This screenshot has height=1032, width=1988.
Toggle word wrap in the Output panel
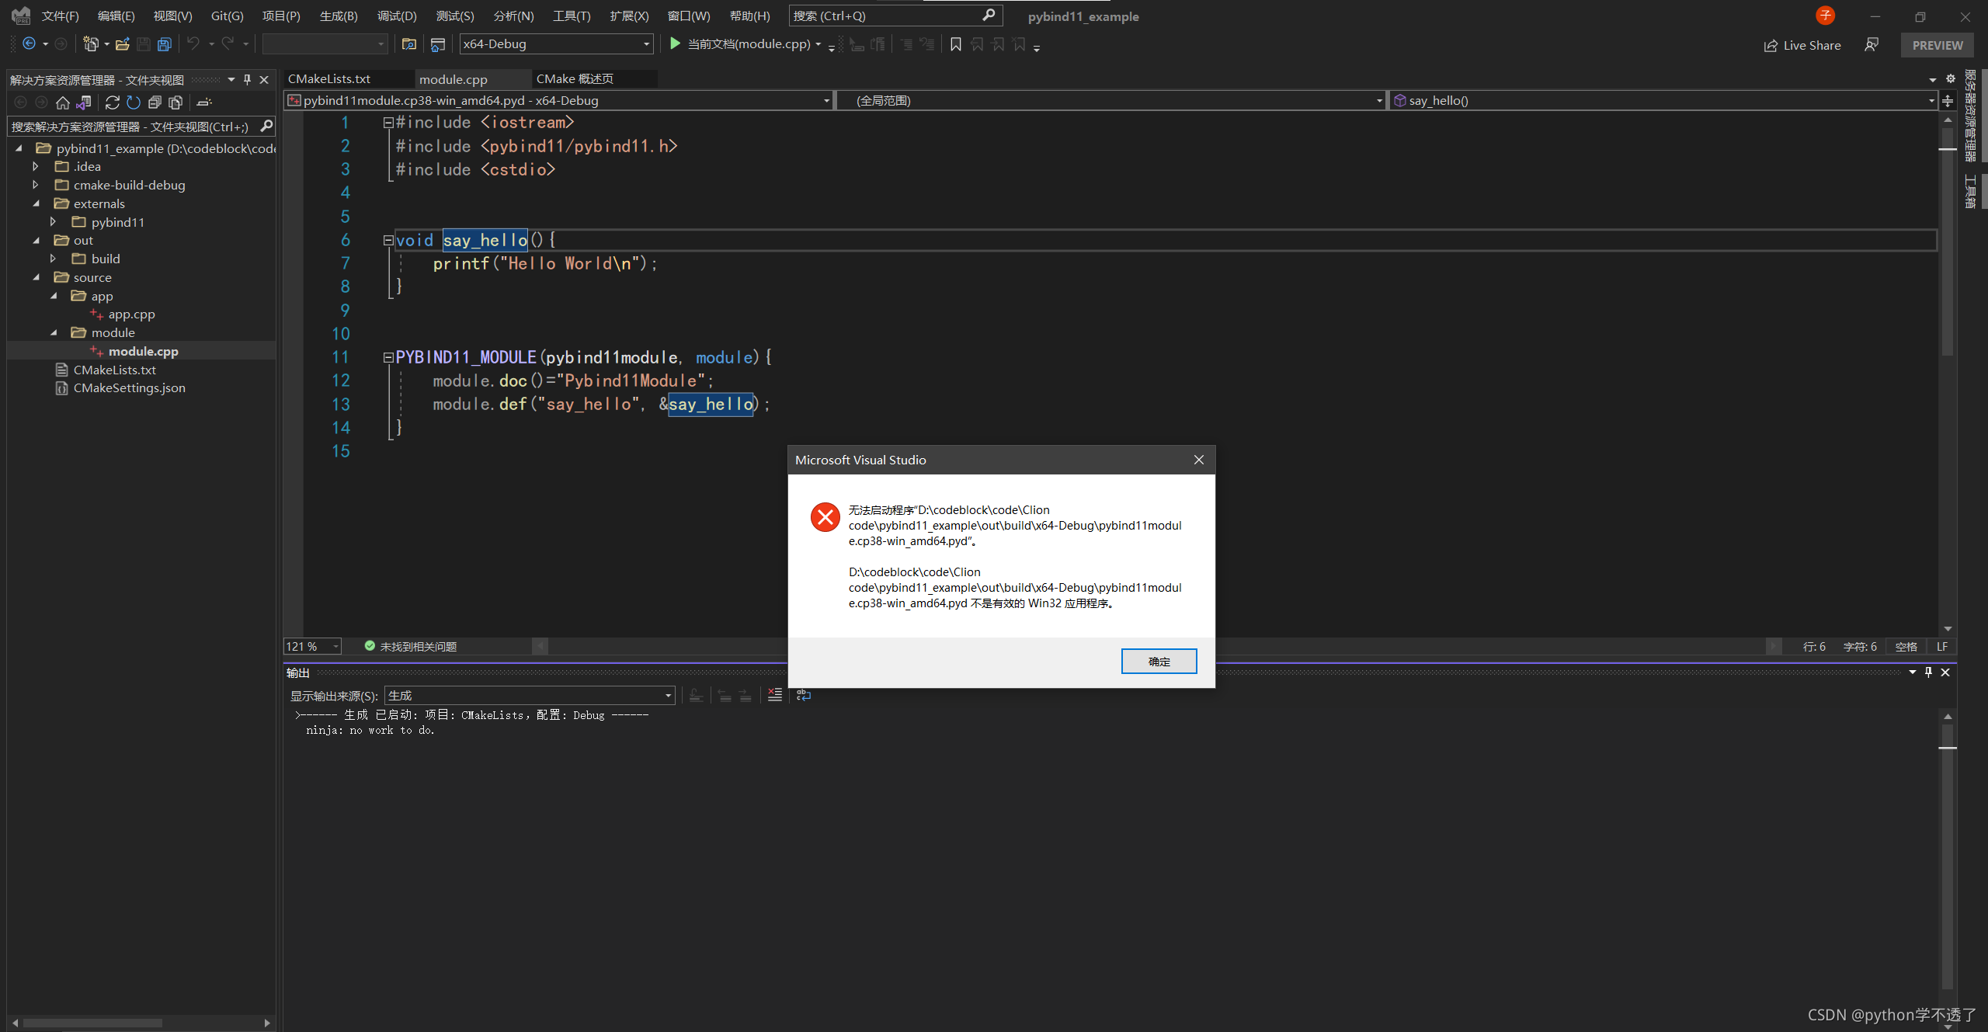[804, 695]
